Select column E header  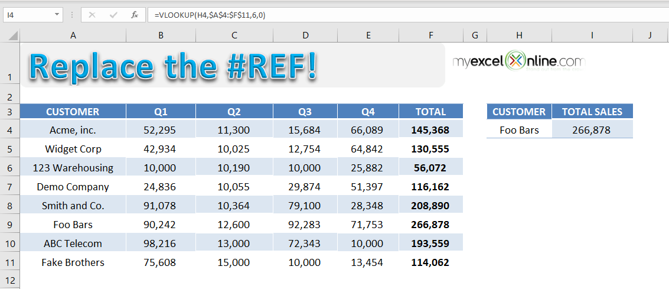[x=368, y=36]
